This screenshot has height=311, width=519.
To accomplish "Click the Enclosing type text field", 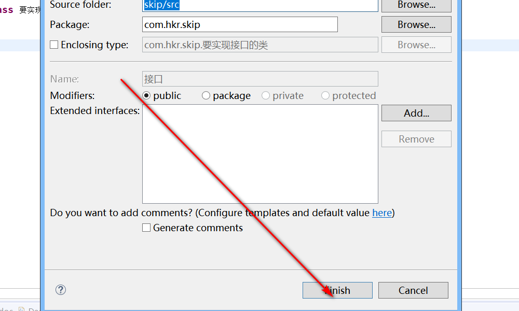I will tap(259, 45).
